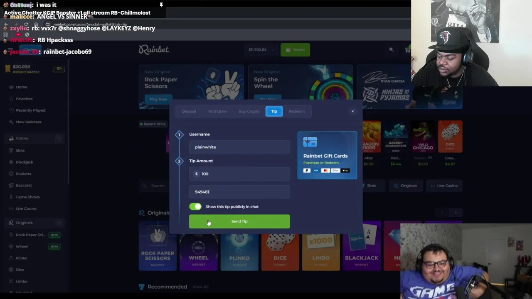Click the pin icon in chat overlay
This screenshot has height=299, width=532.
point(161,5)
